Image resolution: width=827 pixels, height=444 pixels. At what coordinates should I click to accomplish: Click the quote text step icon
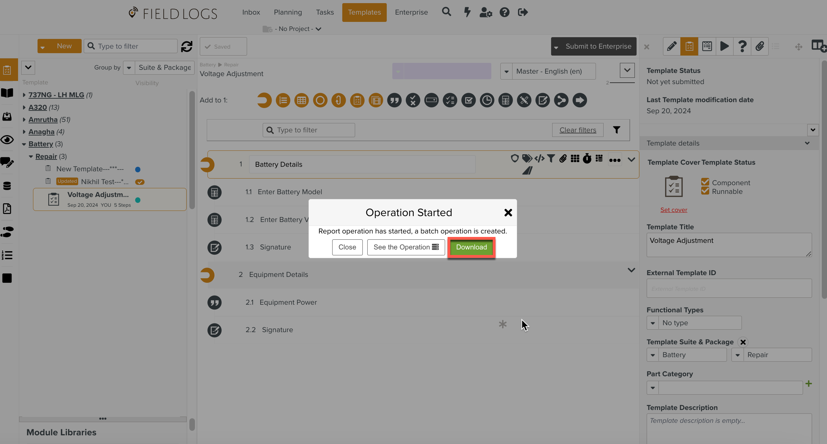pyautogui.click(x=394, y=100)
